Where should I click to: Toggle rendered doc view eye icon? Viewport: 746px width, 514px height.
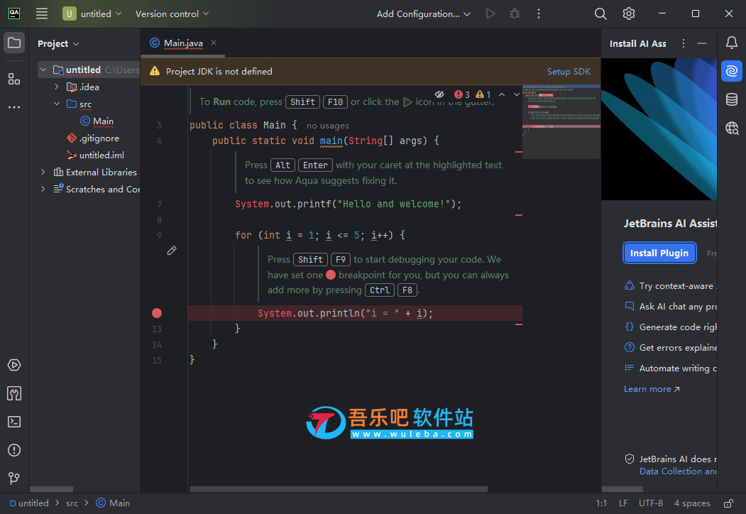coord(439,94)
